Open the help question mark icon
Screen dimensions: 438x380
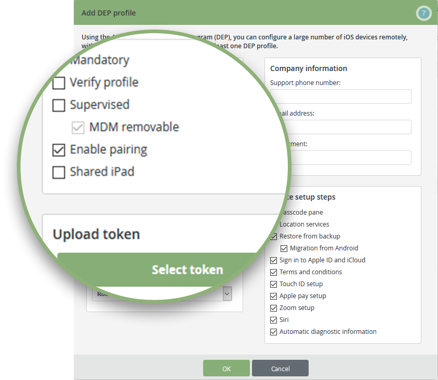pyautogui.click(x=423, y=13)
